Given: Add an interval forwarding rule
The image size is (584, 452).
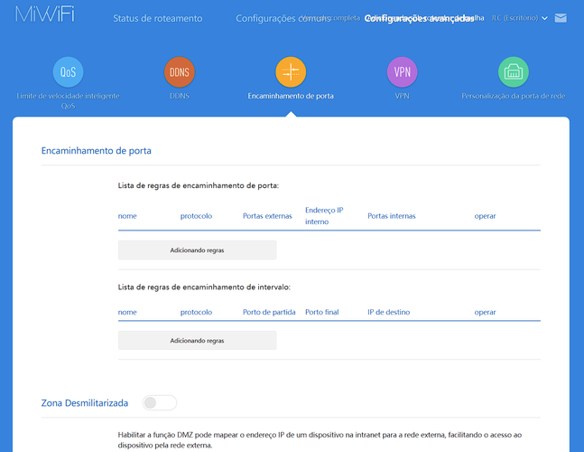Looking at the screenshot, I should coord(198,341).
